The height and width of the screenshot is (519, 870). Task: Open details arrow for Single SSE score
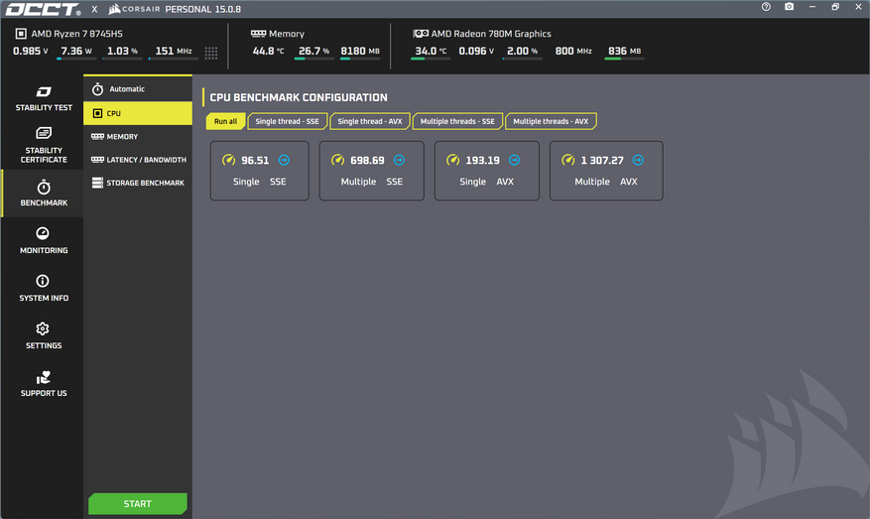click(284, 160)
